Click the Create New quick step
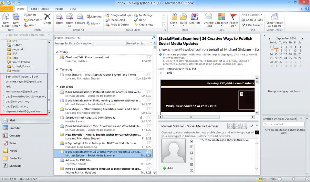 (x=144, y=25)
